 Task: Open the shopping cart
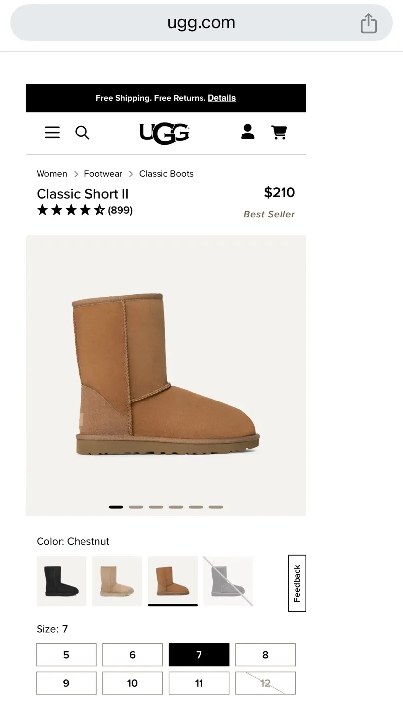[x=279, y=132]
